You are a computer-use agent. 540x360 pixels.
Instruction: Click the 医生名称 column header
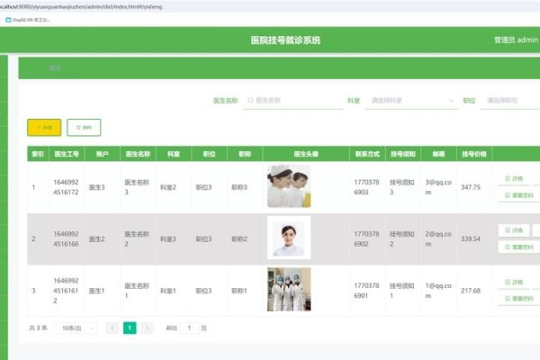138,154
